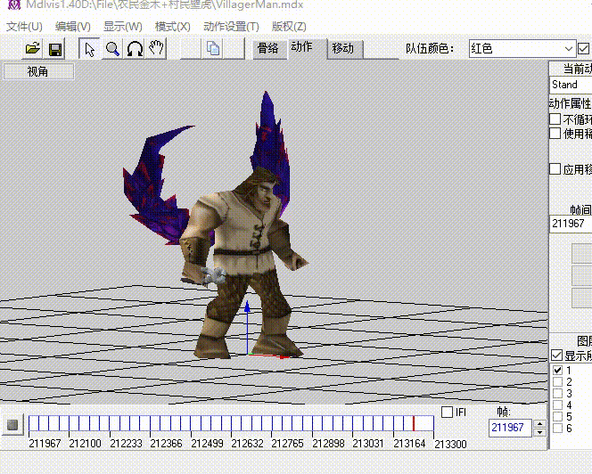
Task: Open the 显示(W) menu
Action: click(x=123, y=27)
